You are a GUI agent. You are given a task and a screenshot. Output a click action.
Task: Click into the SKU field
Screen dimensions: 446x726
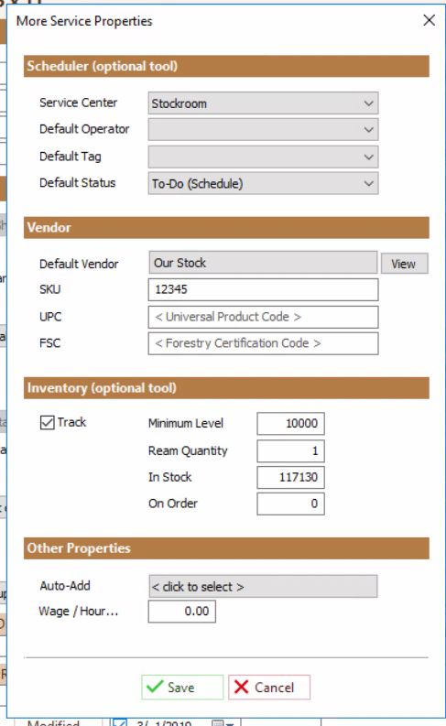coord(263,290)
